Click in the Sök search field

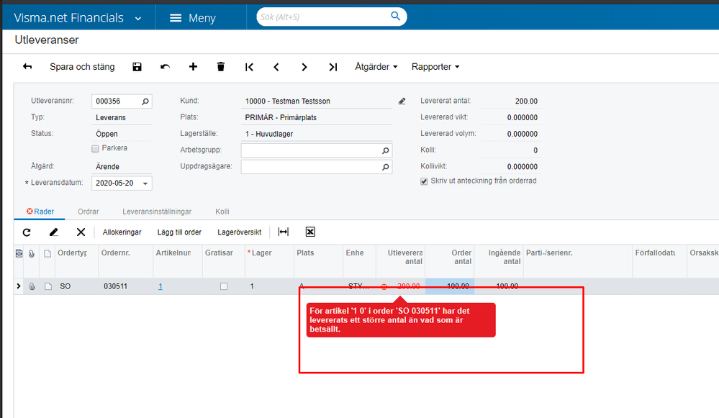323,17
